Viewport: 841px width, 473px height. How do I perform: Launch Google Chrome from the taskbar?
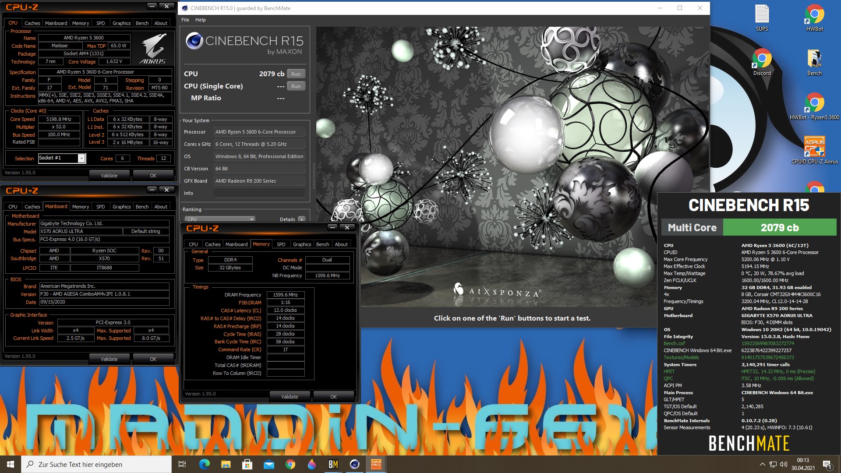point(290,464)
